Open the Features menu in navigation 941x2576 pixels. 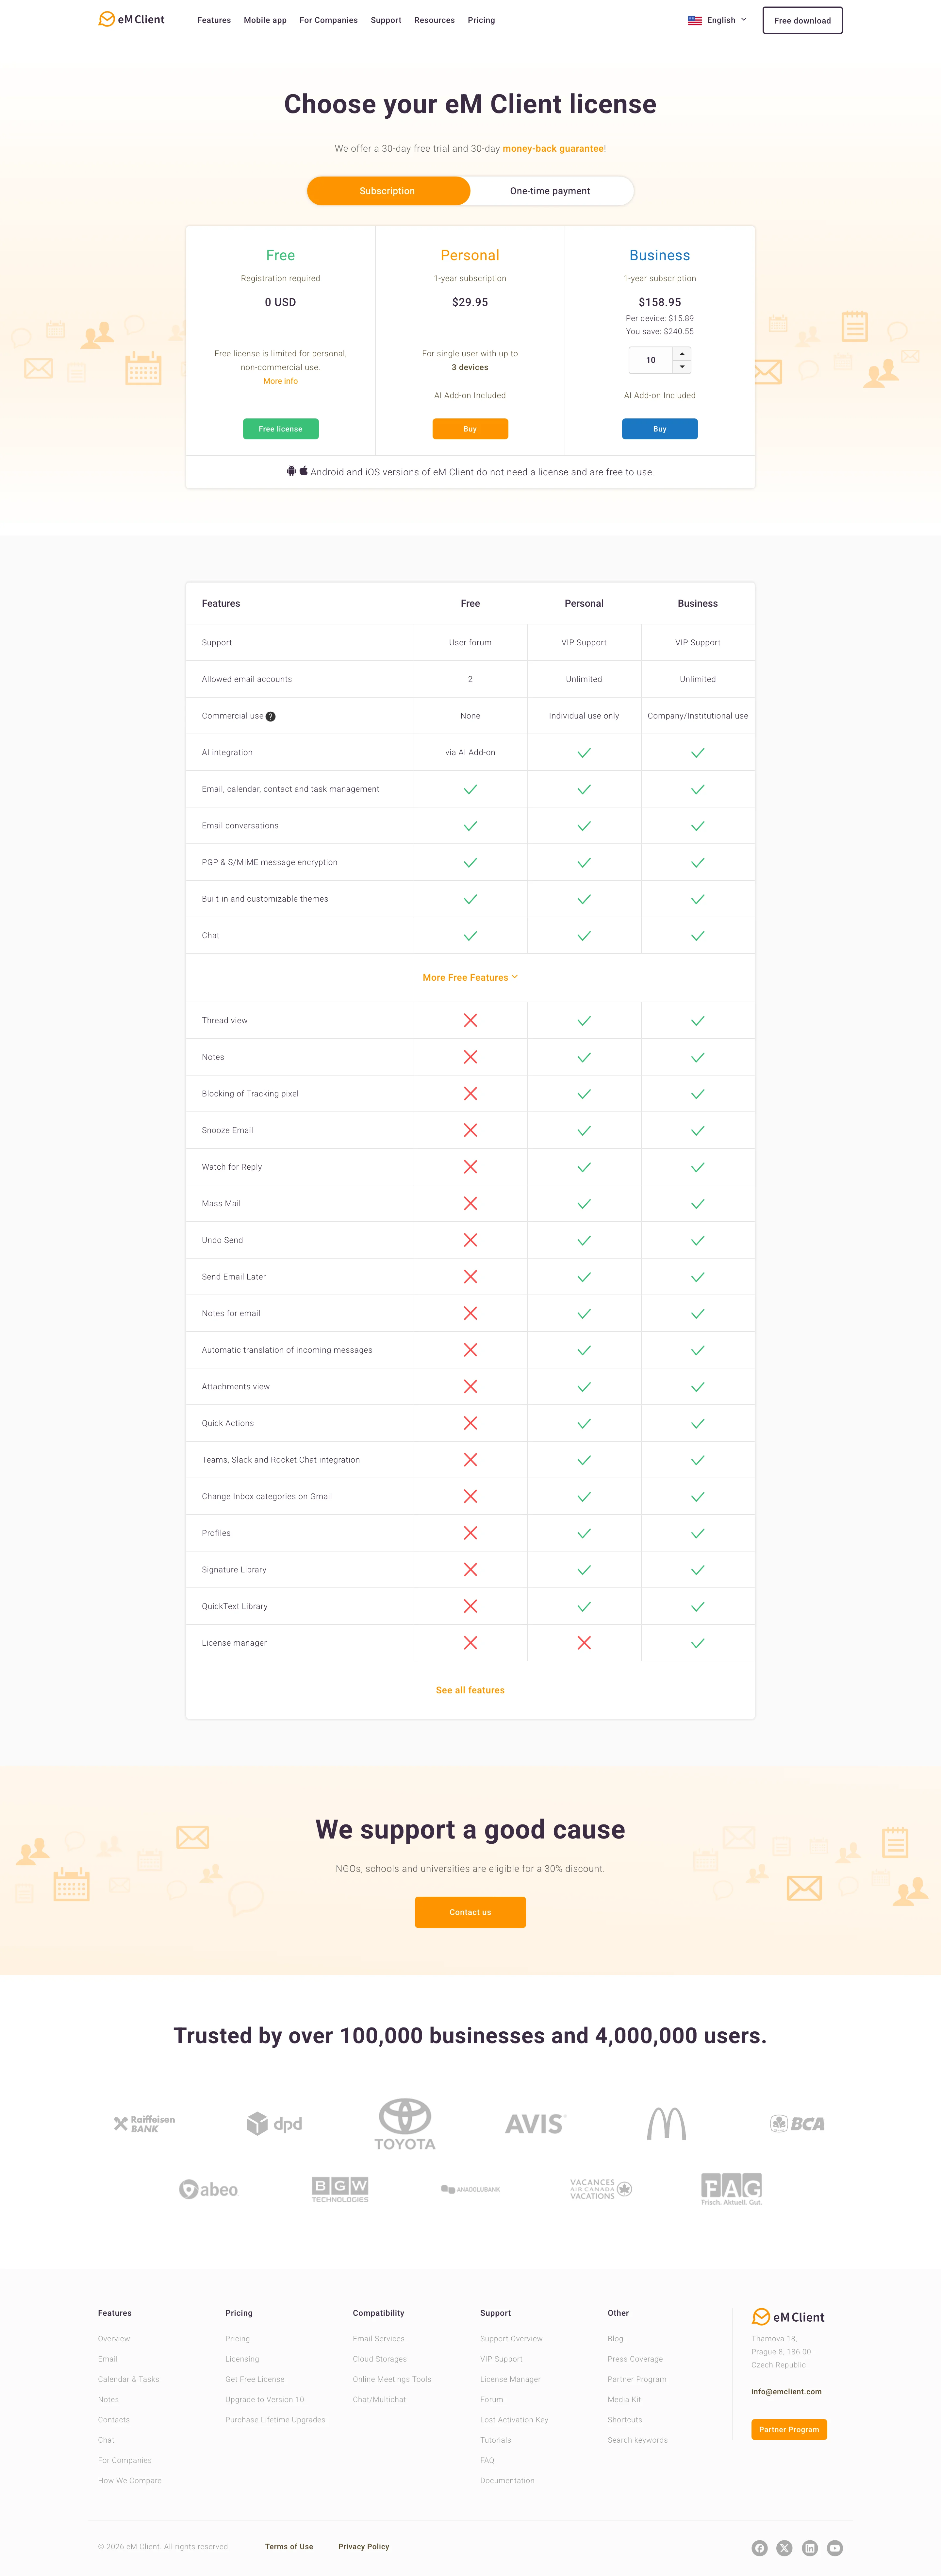[214, 20]
